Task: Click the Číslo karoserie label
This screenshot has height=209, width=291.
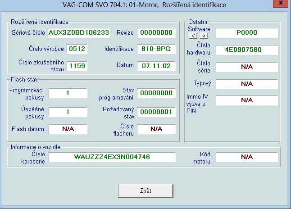Action: 33,158
